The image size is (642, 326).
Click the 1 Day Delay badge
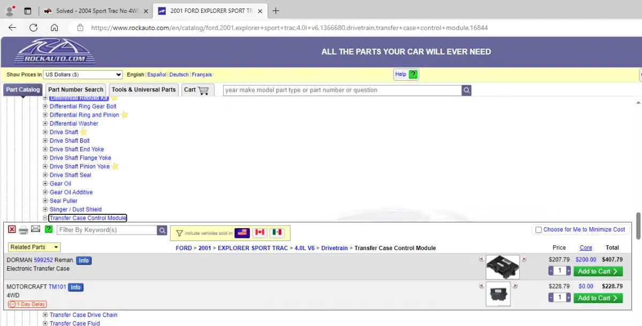click(27, 304)
